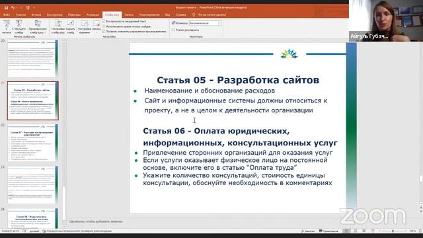Select slide 23 thumbnail

coord(32,185)
